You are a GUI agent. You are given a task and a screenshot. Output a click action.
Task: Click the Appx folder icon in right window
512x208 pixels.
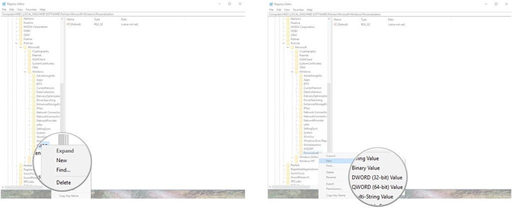click(300, 79)
